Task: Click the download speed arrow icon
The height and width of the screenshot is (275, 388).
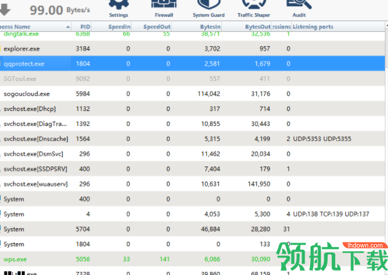Action: (5, 10)
